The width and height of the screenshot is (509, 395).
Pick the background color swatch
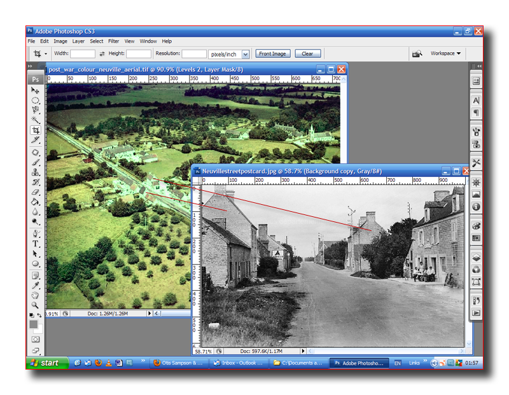tap(40, 331)
